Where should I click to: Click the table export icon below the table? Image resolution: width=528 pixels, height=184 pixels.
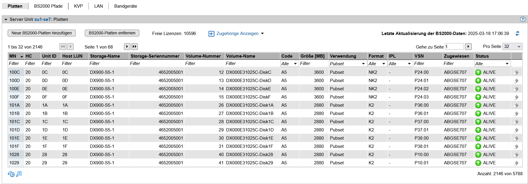[19, 174]
